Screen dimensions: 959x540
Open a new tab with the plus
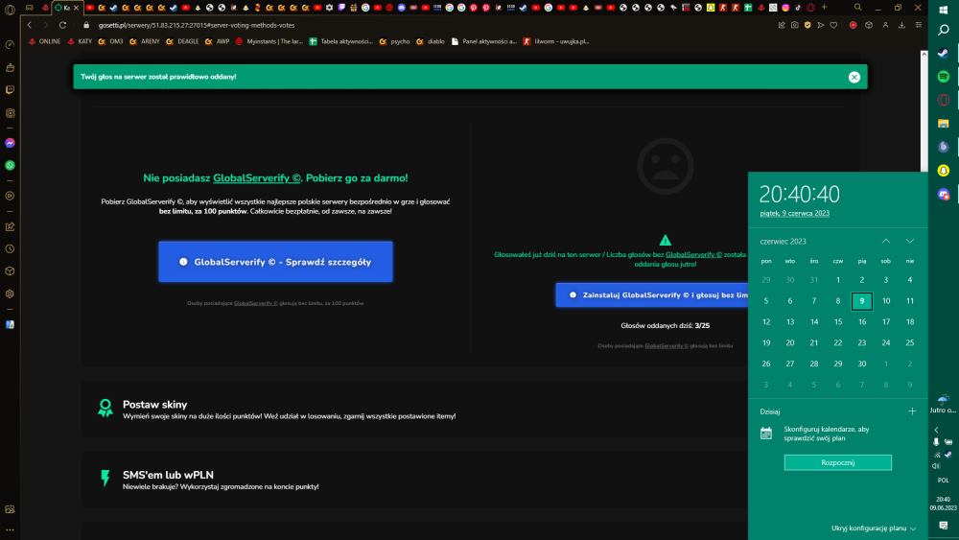[824, 8]
